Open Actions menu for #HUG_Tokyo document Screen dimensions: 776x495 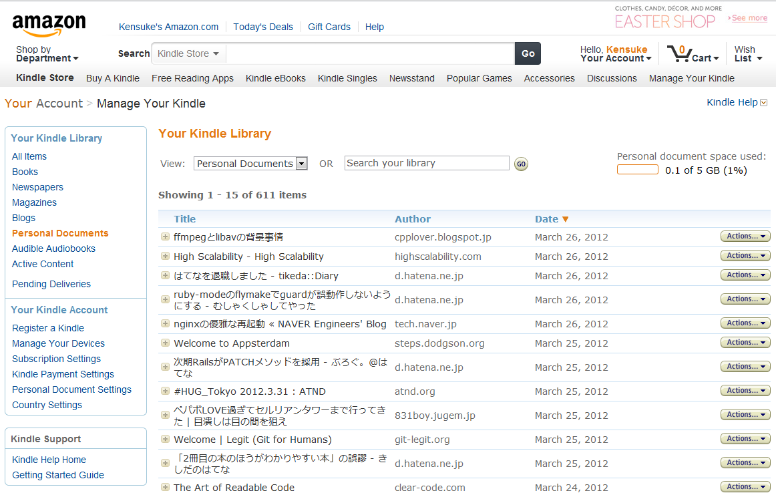(x=746, y=391)
